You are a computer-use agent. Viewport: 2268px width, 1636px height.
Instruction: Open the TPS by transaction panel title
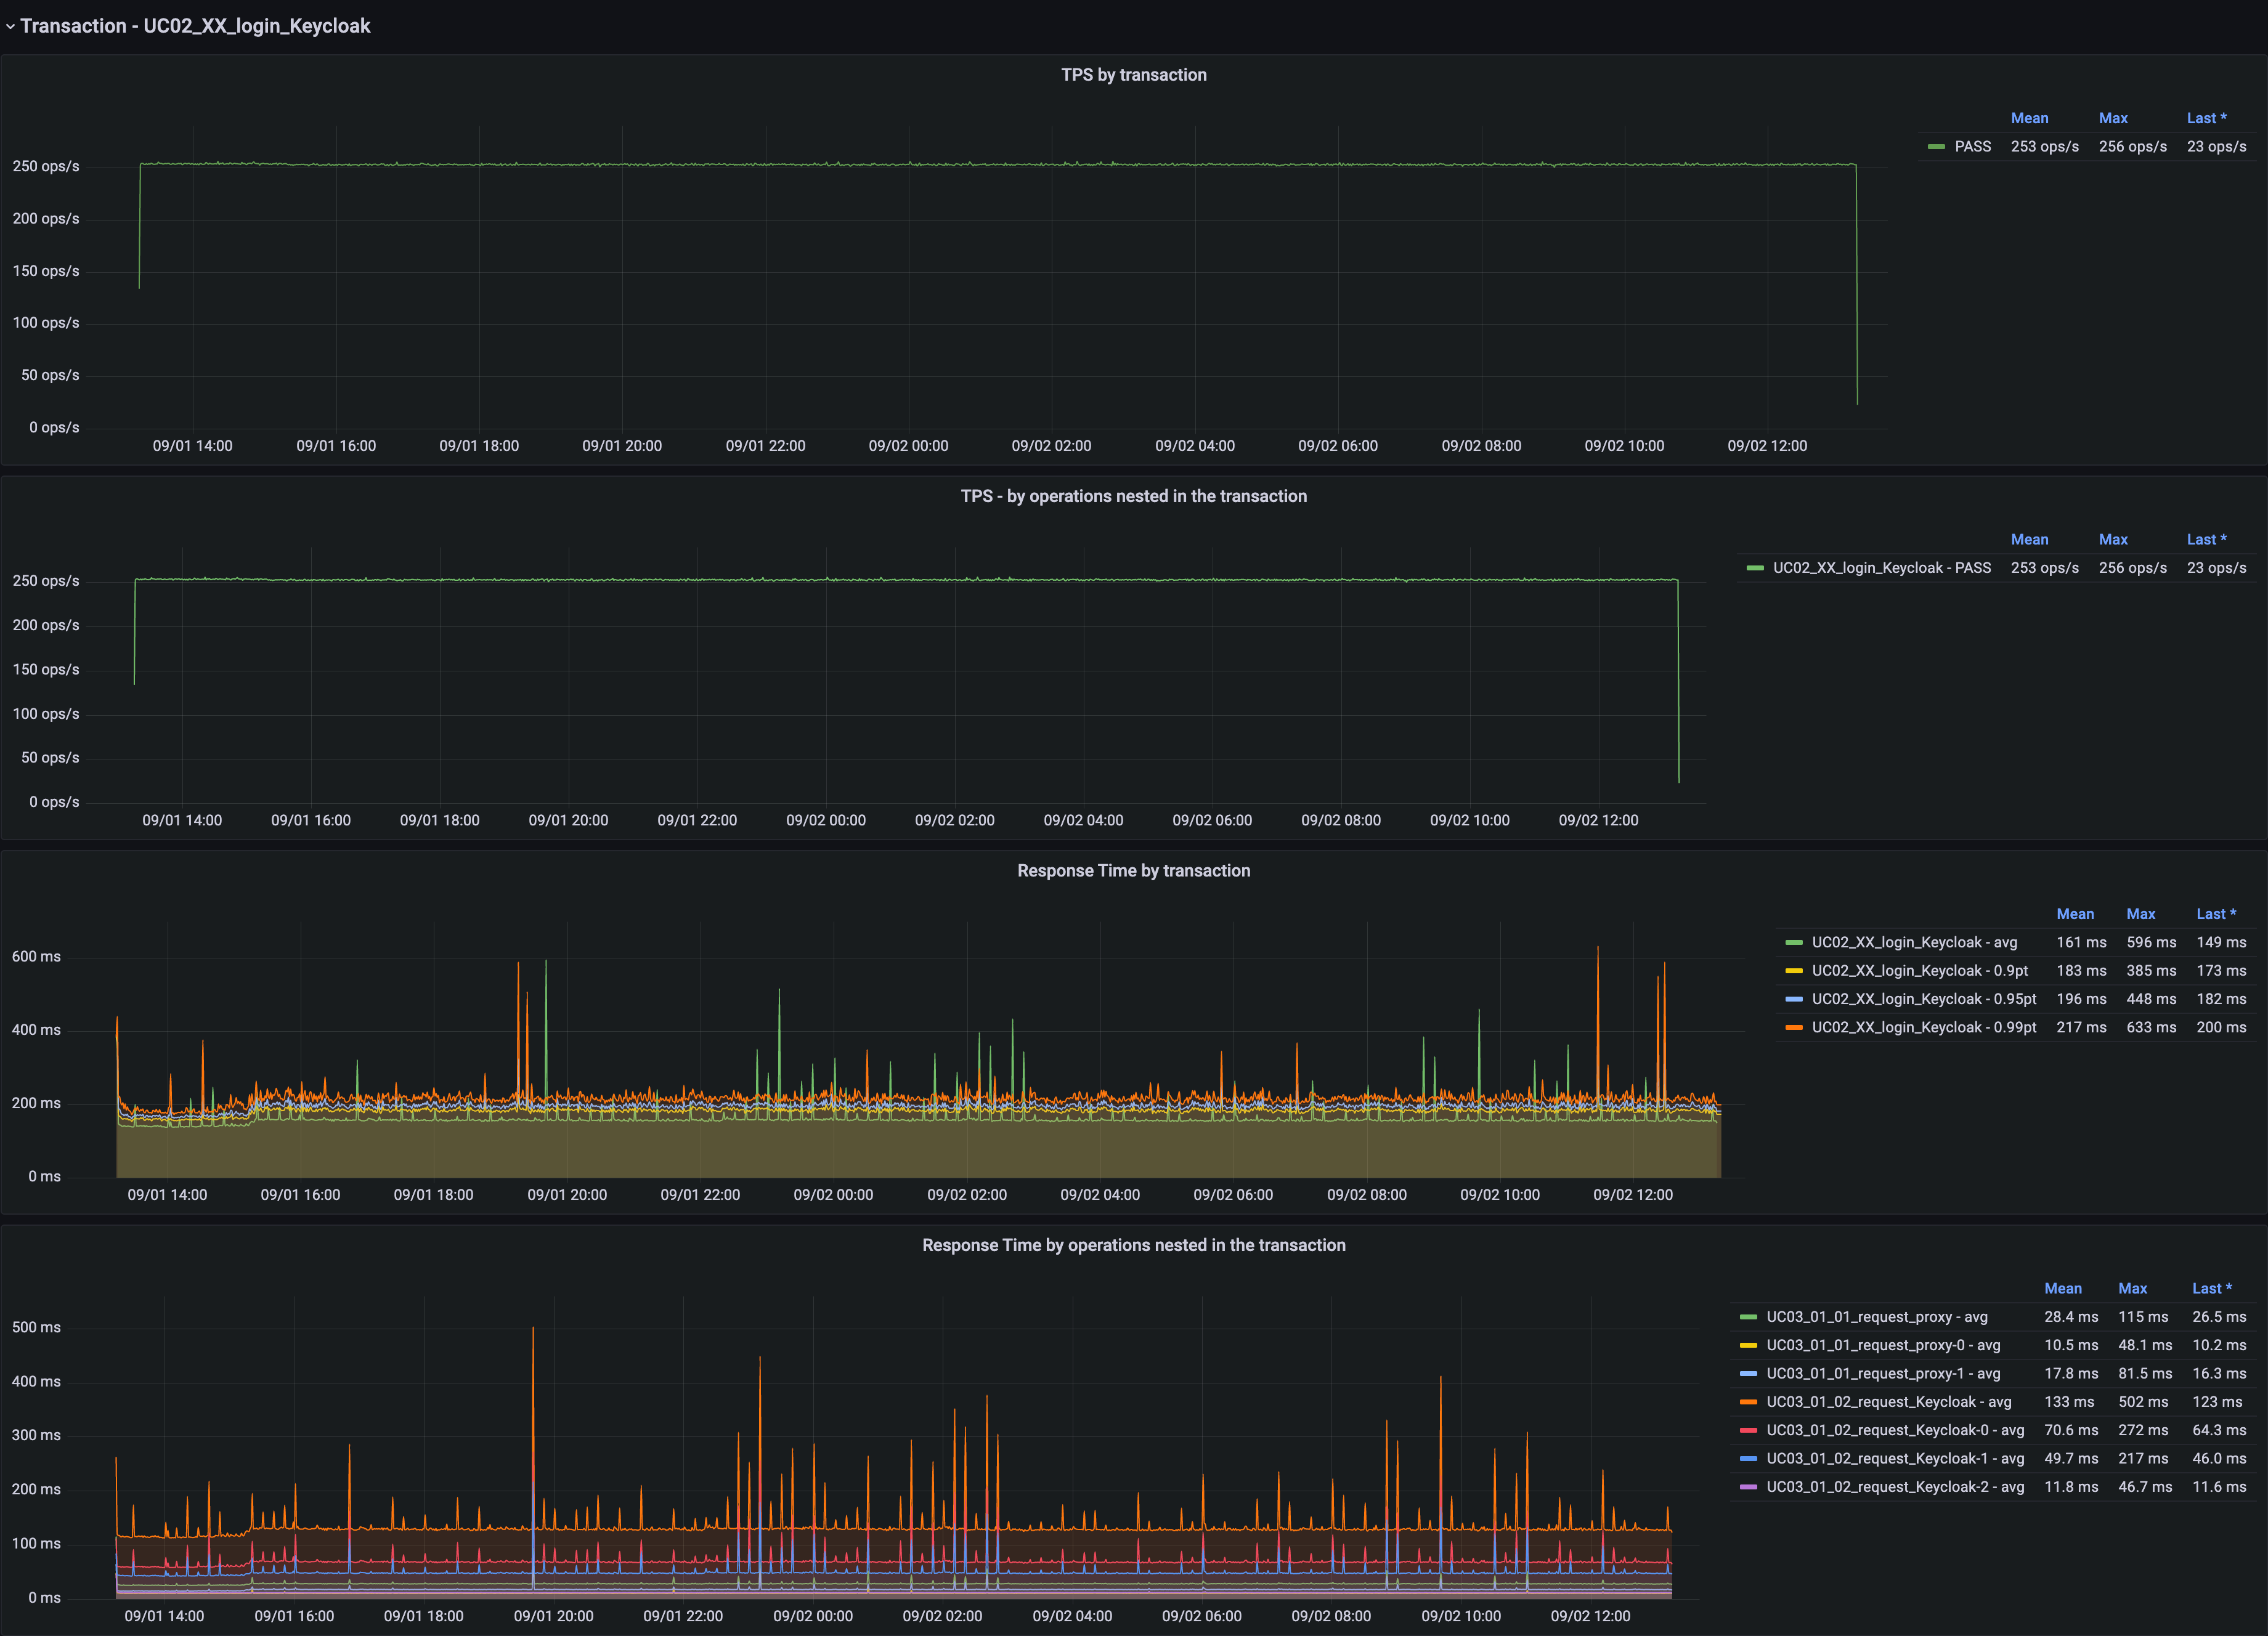(1133, 75)
